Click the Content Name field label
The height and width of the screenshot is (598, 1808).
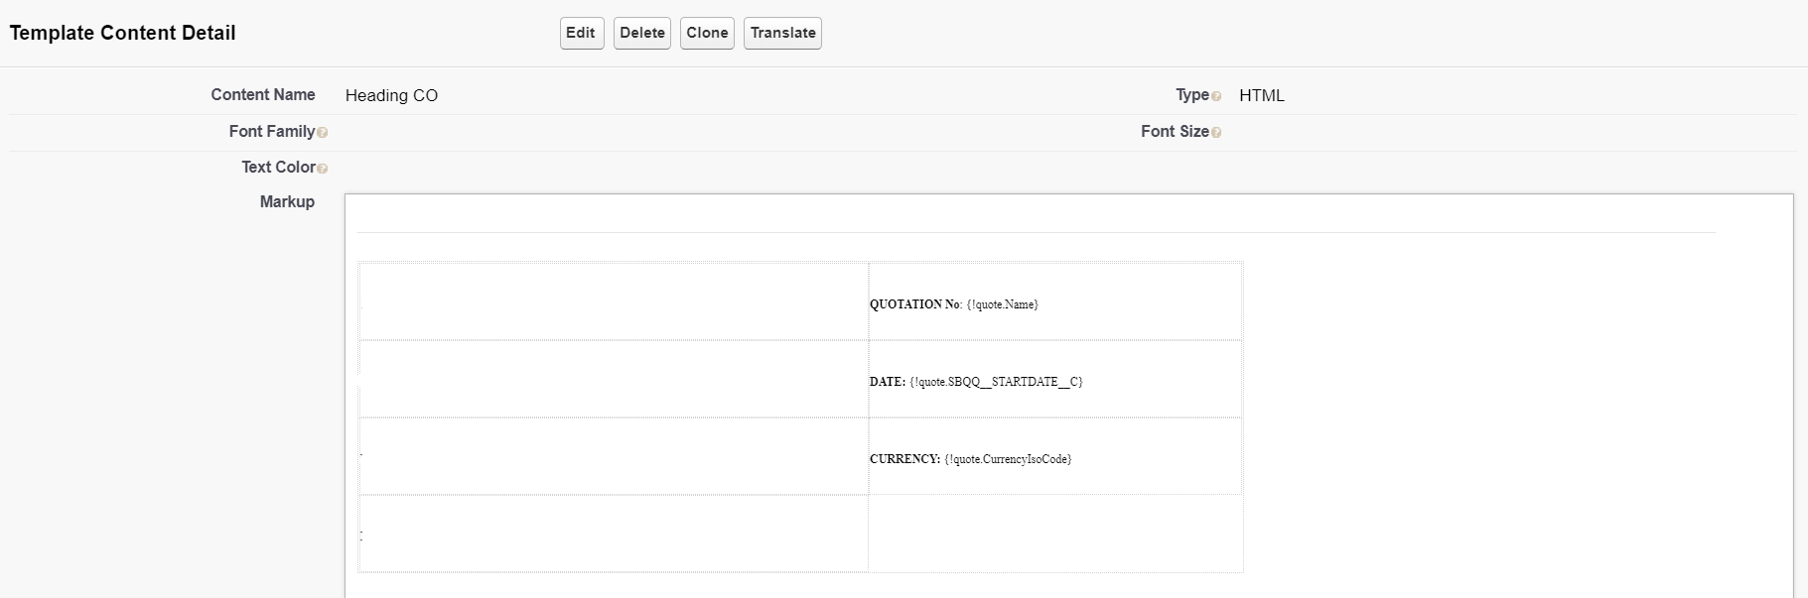(262, 94)
